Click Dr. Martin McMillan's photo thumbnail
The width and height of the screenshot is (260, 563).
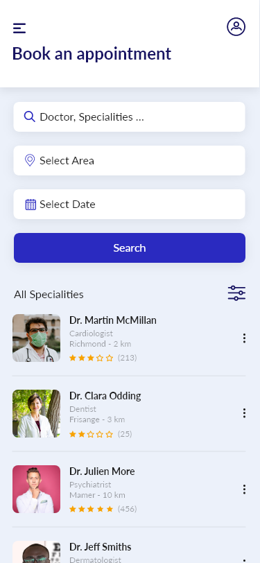click(36, 338)
